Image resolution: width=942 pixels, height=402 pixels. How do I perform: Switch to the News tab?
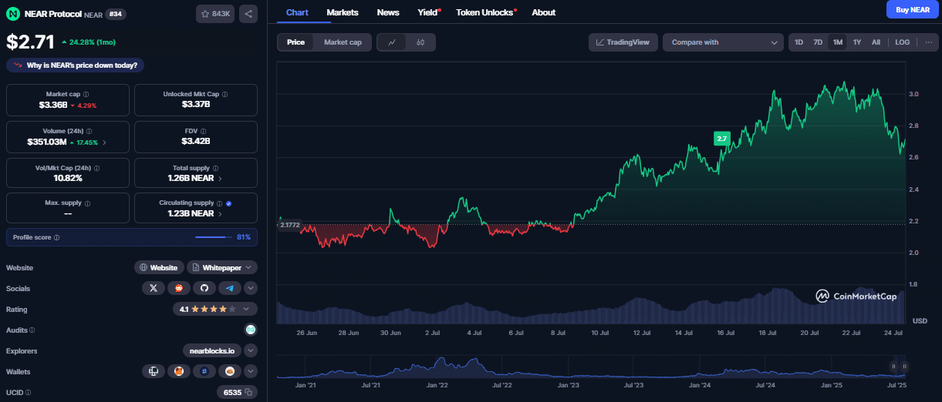click(388, 12)
